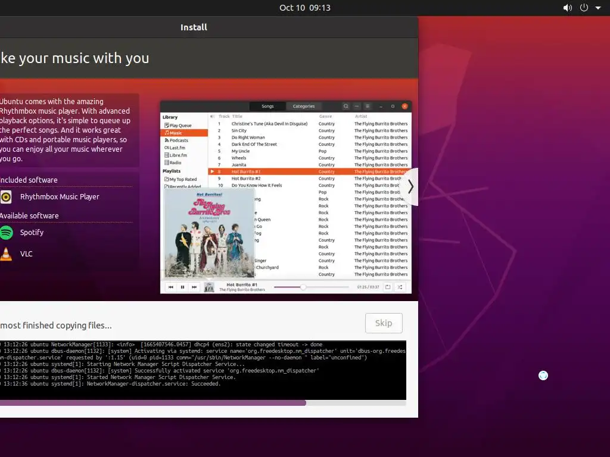This screenshot has width=610, height=457.
Task: Click the power icon in top bar
Action: click(584, 8)
